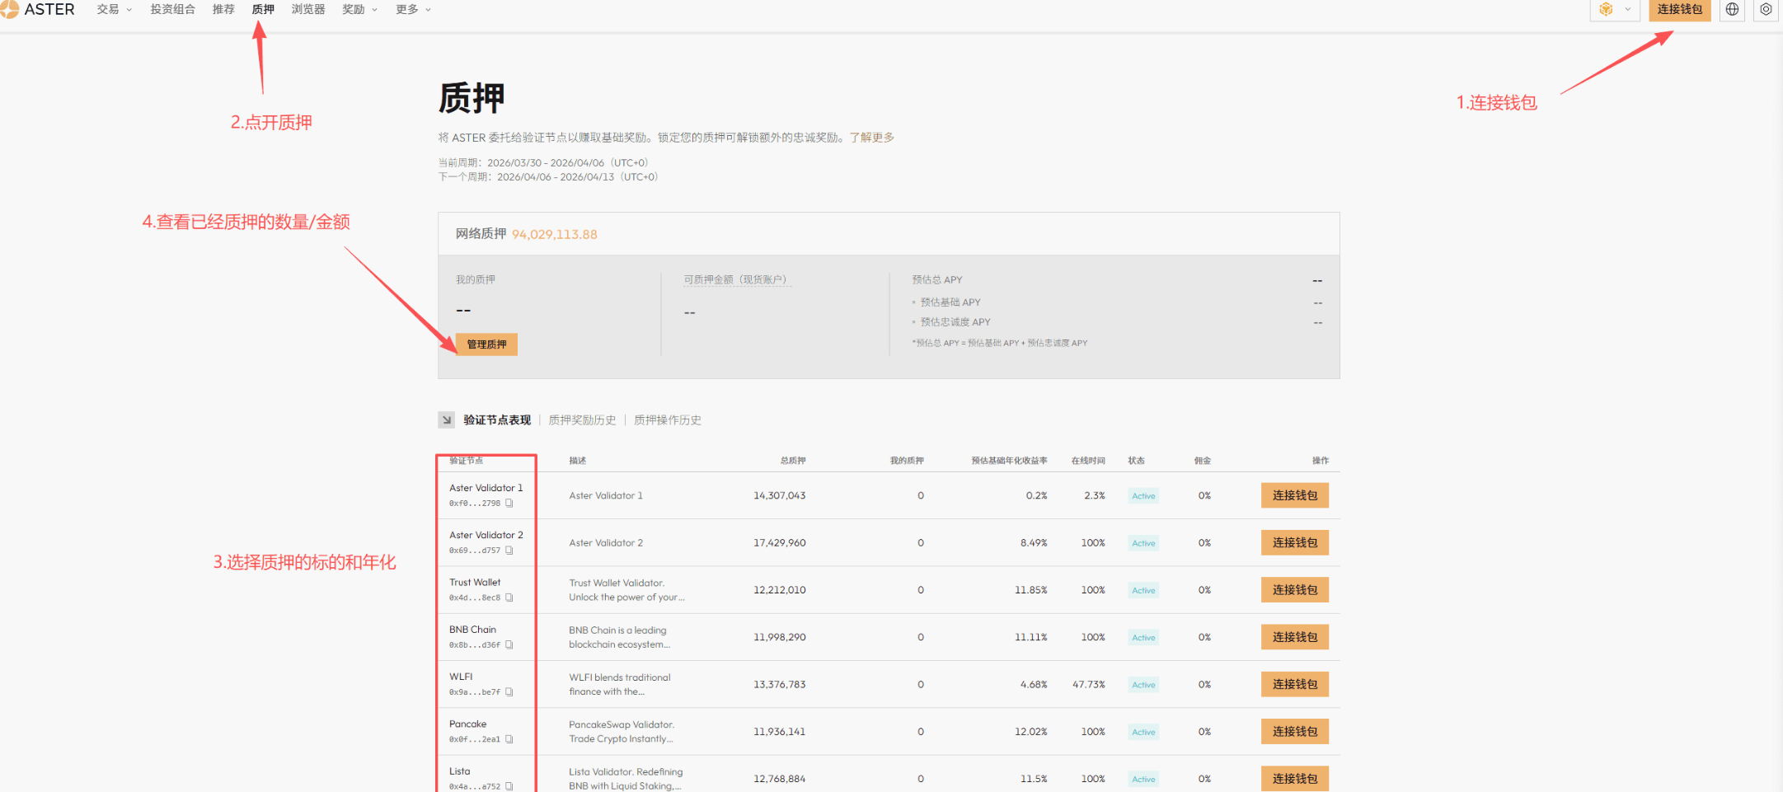The height and width of the screenshot is (792, 1783).
Task: Collapse the arrow icon beside 验证节点表现
Action: tap(446, 419)
